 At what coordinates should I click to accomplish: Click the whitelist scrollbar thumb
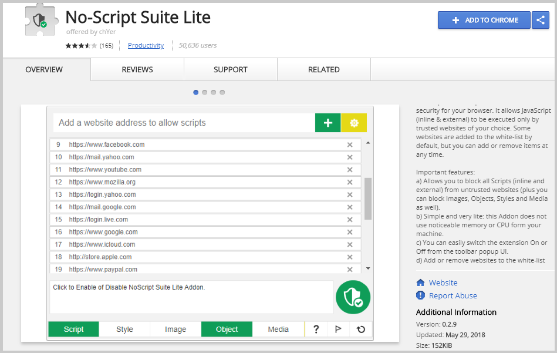(368, 199)
